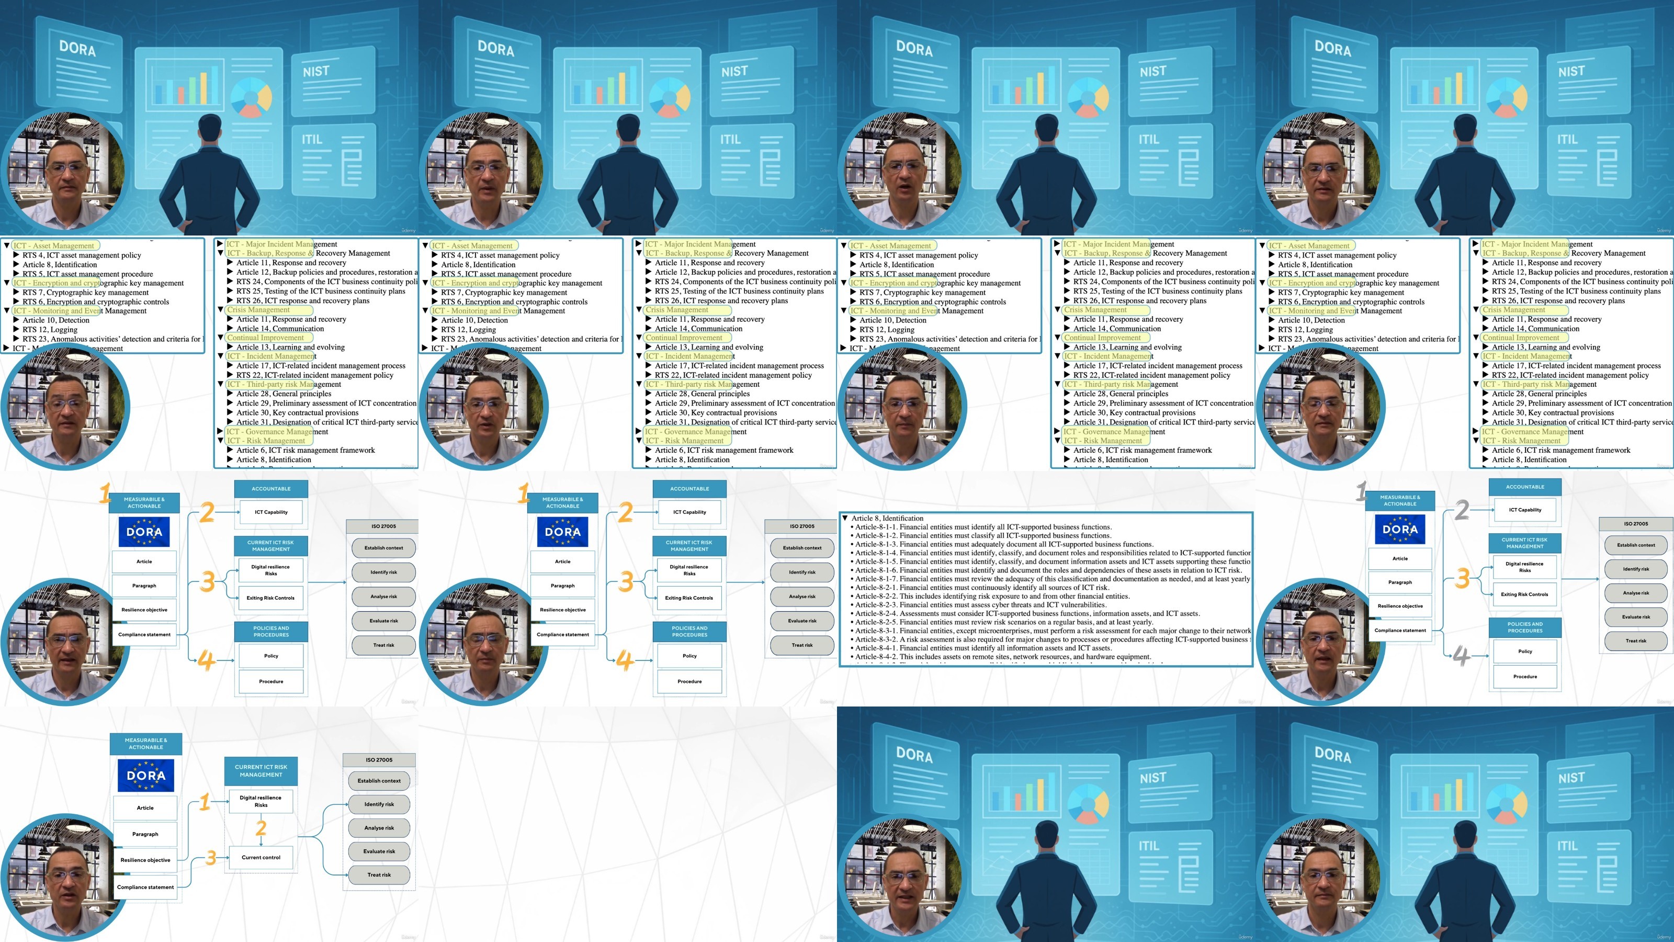Click the Current control box
Viewport: 1674px width, 942px height.
(261, 858)
